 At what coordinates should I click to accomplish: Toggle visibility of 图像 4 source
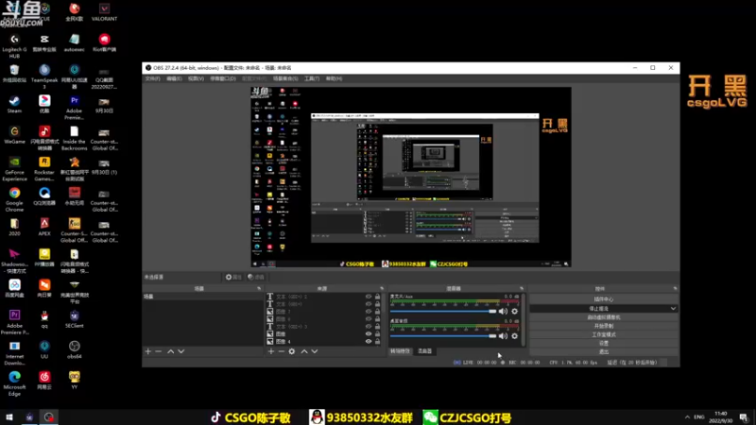tap(369, 341)
